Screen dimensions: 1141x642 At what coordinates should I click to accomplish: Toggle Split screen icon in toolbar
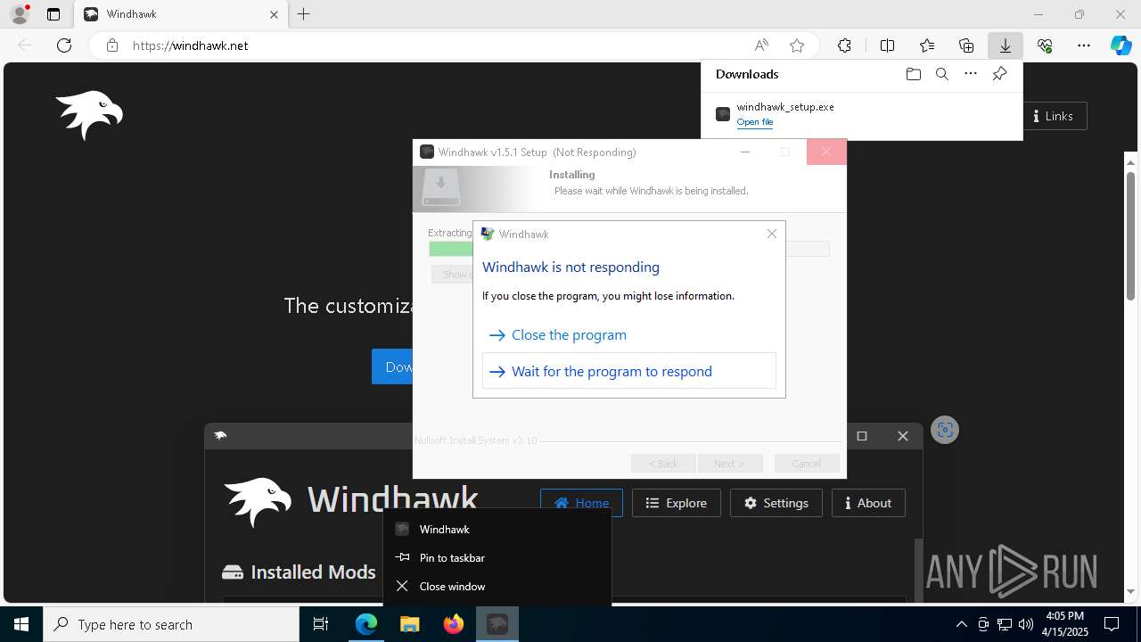887,45
